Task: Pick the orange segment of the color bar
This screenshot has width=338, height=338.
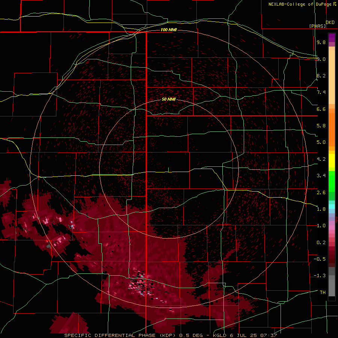Action: pos(332,129)
